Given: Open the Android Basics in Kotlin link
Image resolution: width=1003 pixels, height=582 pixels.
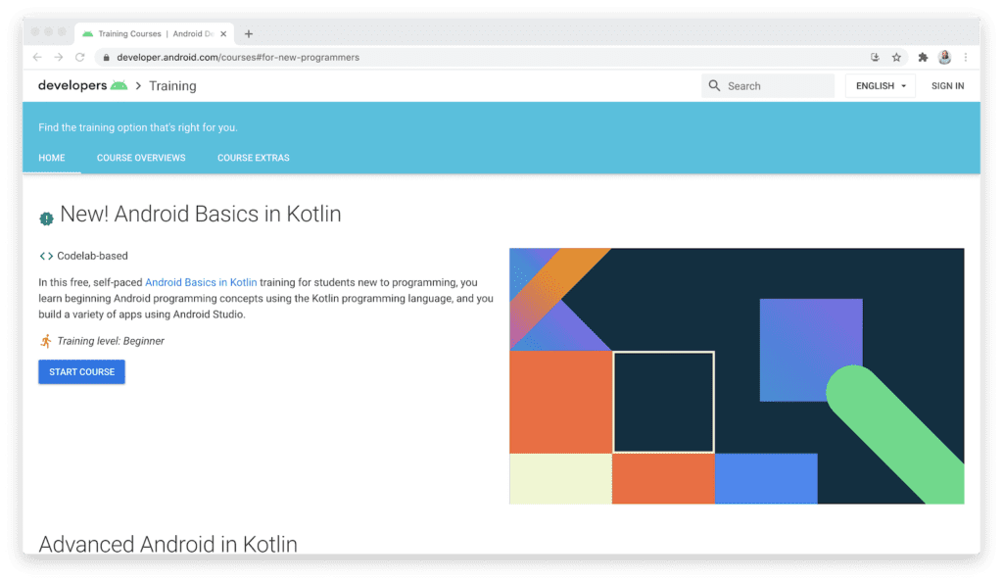Looking at the screenshot, I should (x=201, y=282).
